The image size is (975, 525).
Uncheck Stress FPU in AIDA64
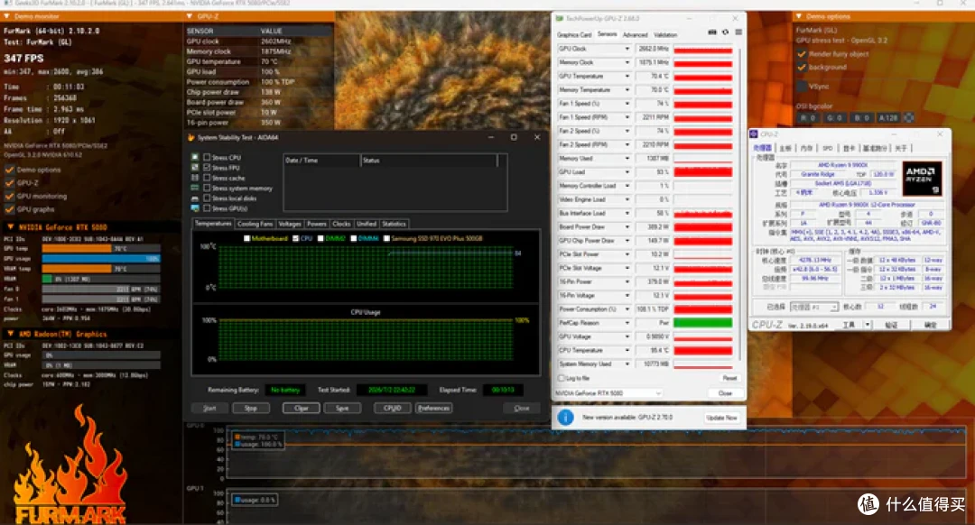[x=207, y=168]
